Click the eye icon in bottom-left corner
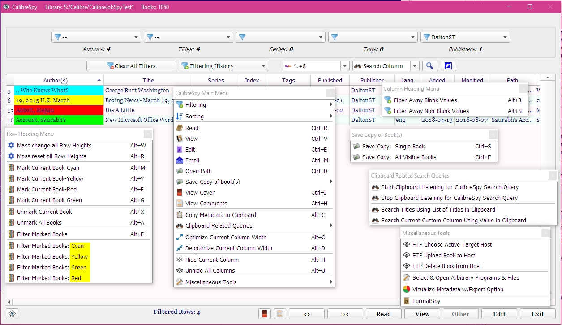562x325 pixels. (12, 314)
